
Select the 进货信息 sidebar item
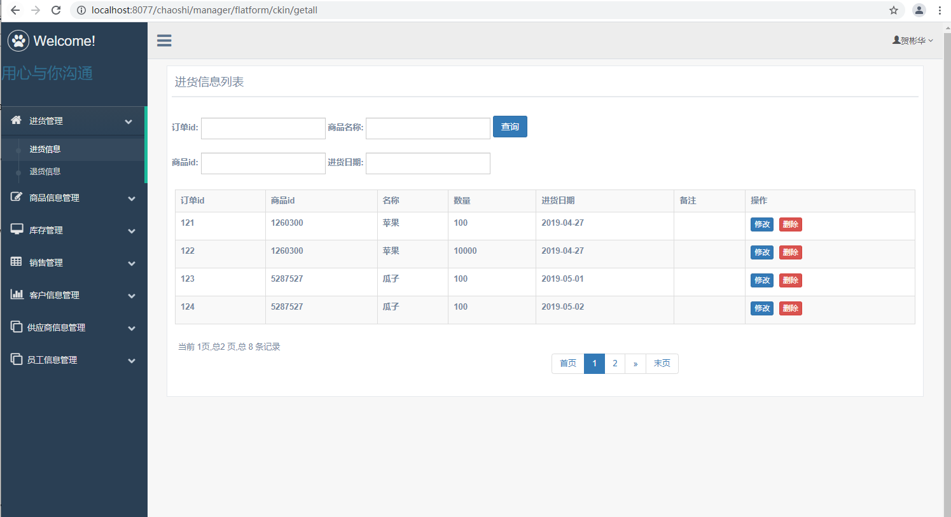pos(45,149)
